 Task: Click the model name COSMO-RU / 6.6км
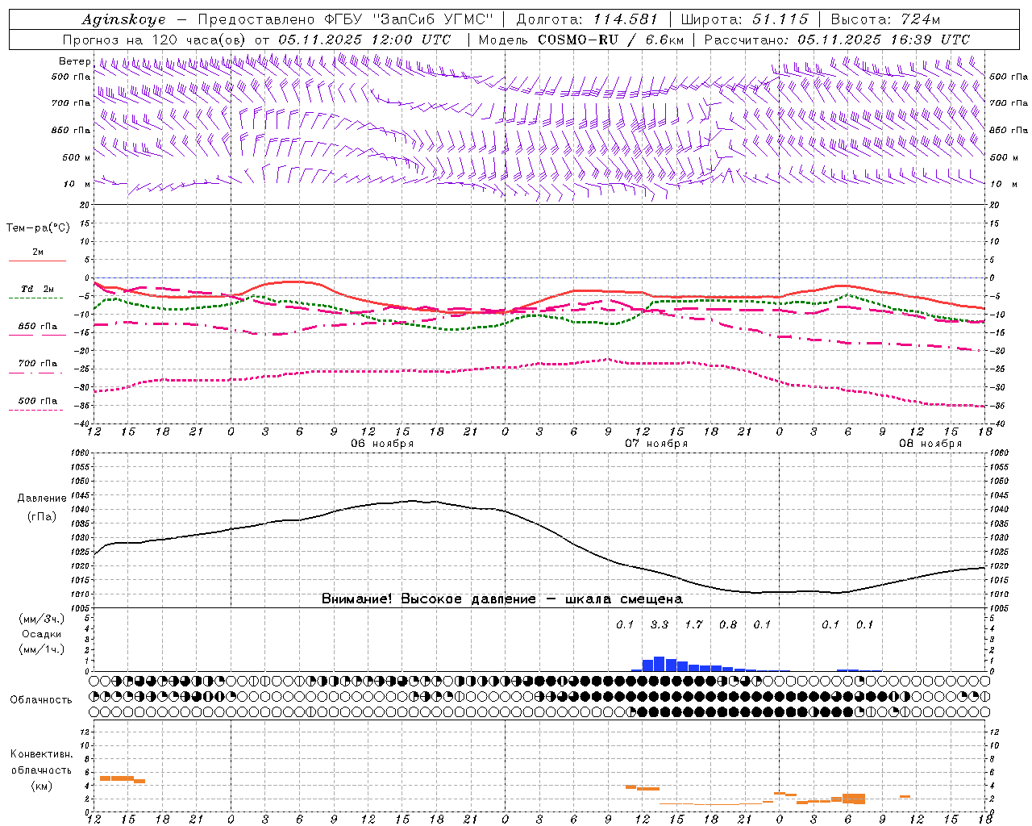[x=610, y=40]
